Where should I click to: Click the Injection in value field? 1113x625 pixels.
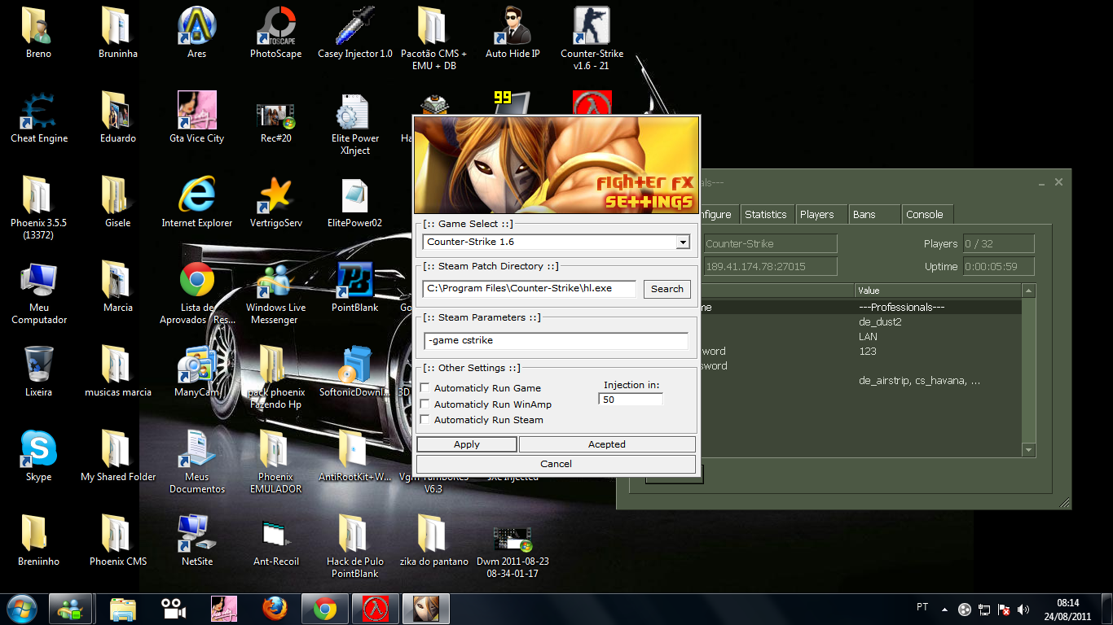(631, 400)
